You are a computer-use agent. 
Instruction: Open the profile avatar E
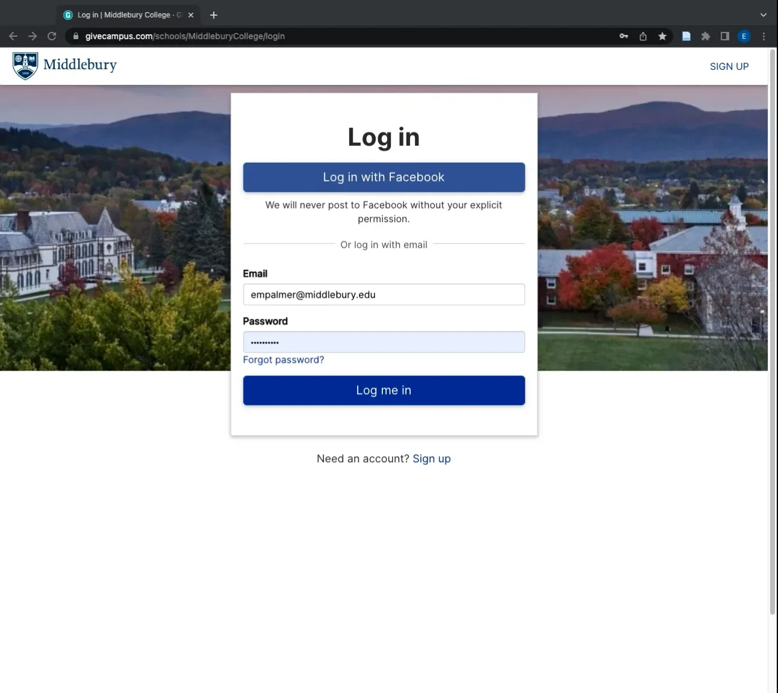coord(744,36)
